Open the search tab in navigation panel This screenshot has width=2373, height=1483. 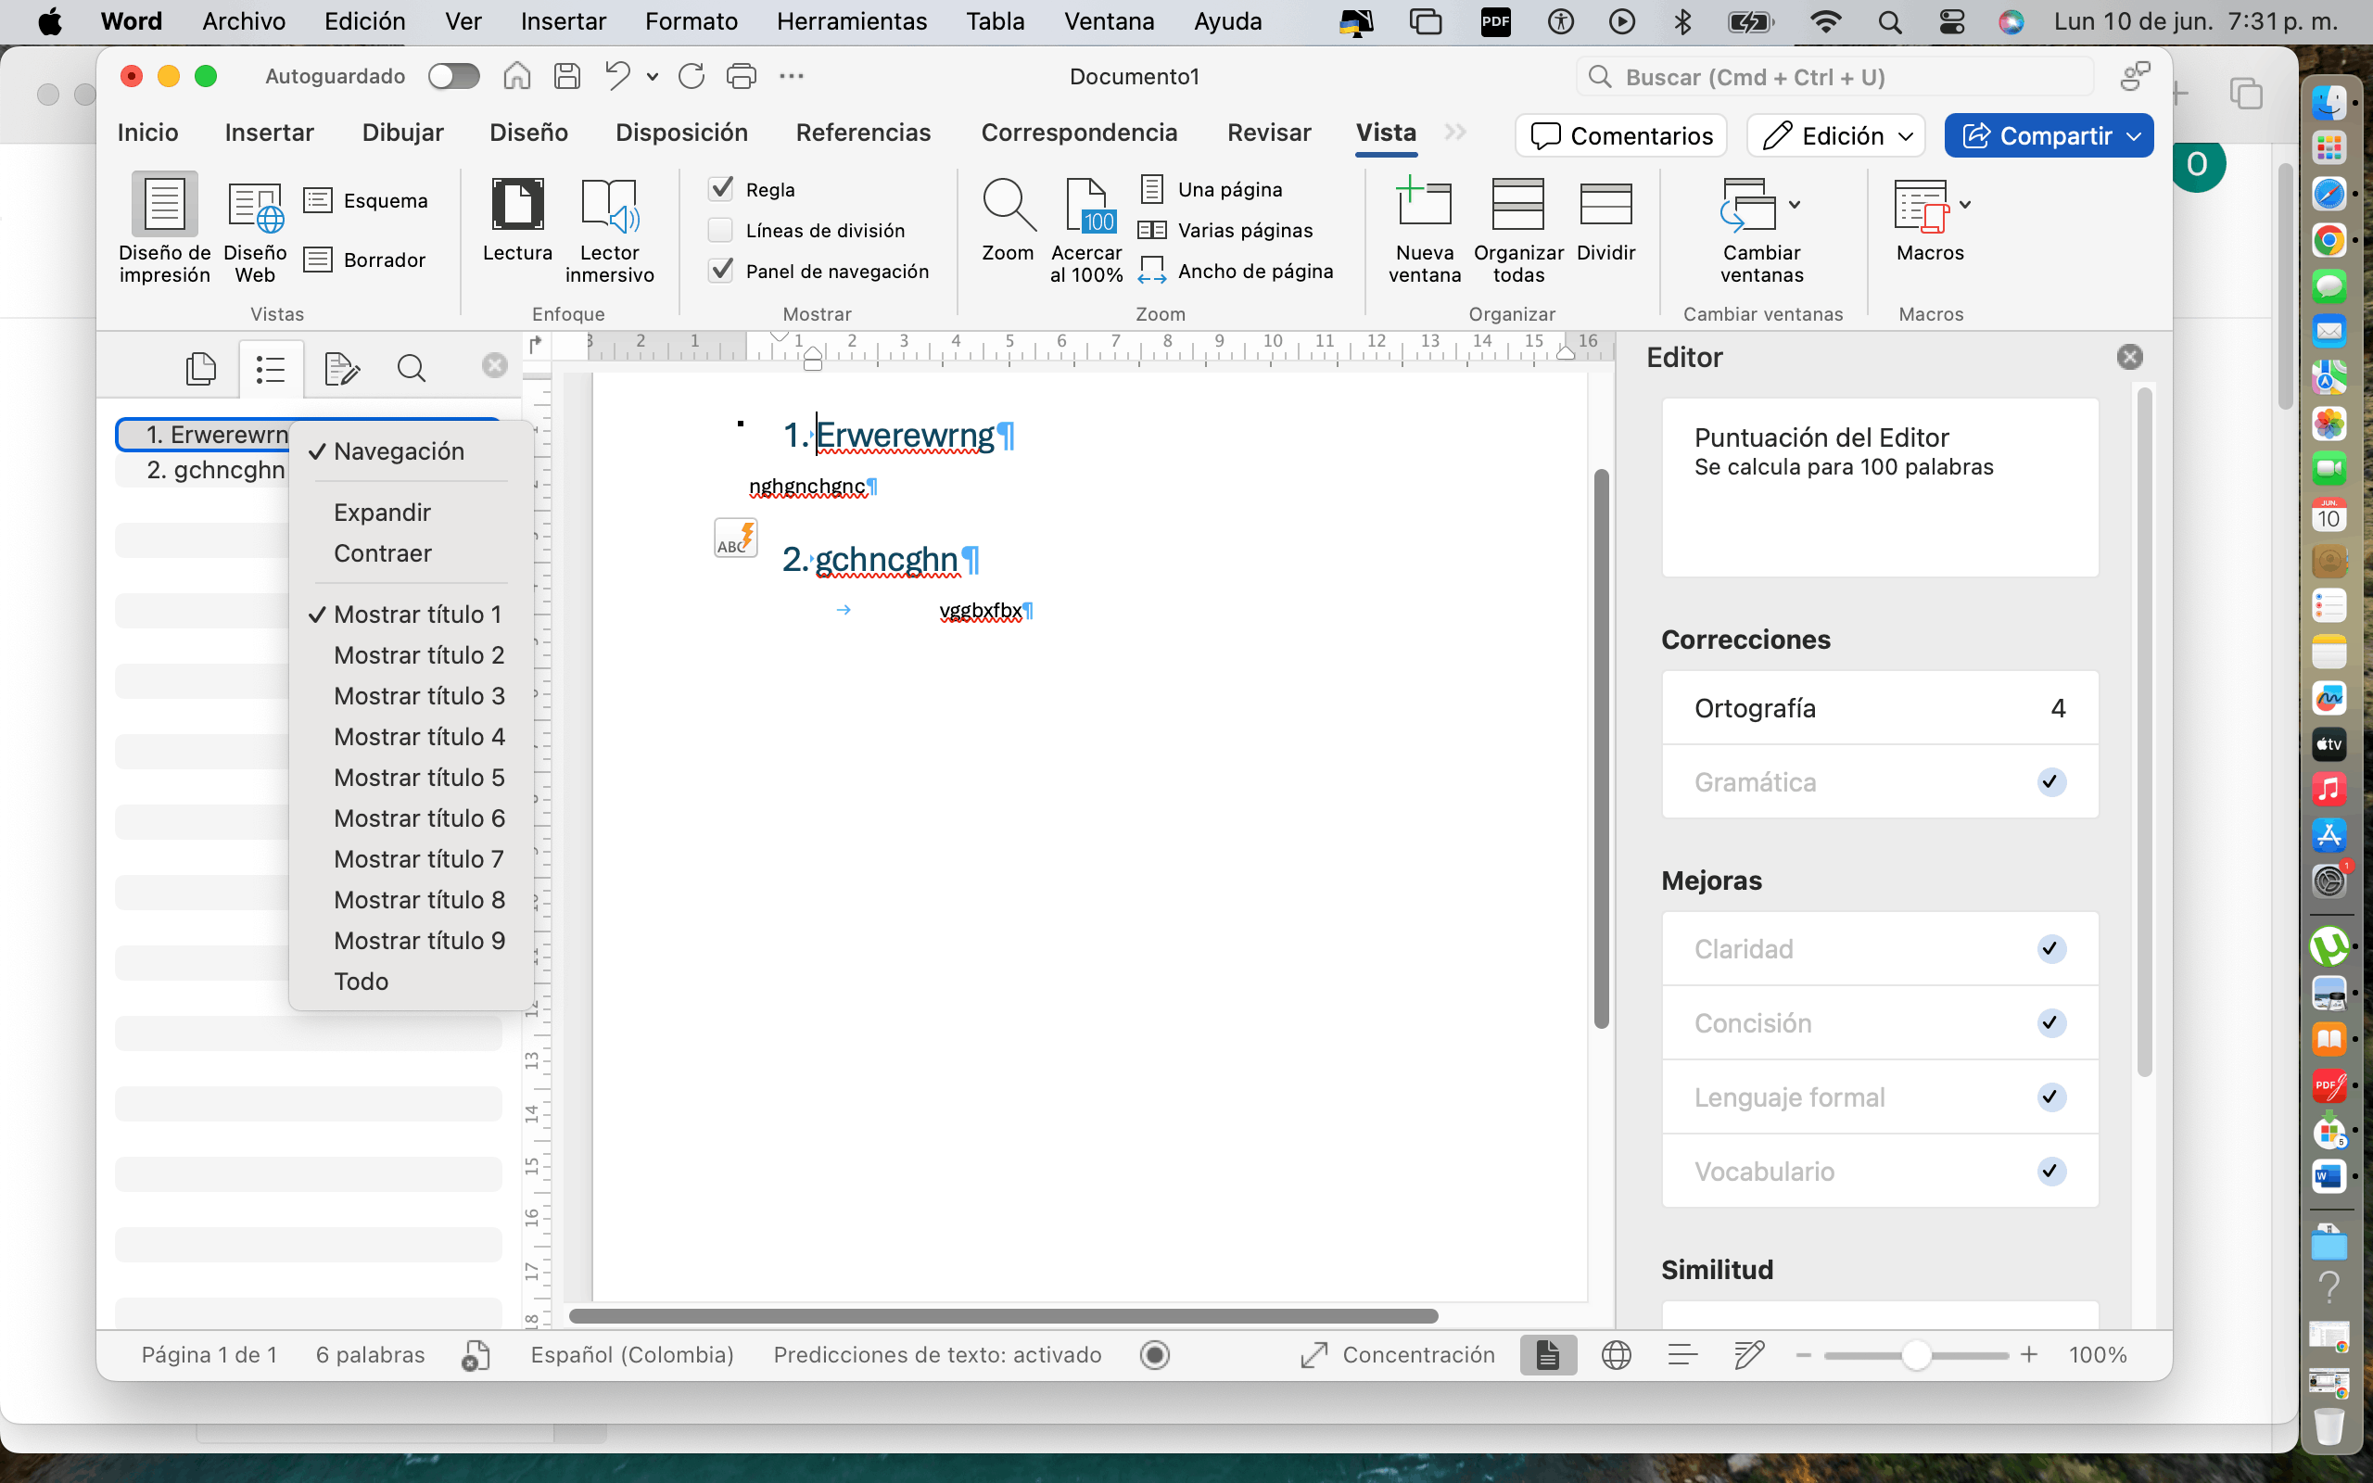pos(411,369)
